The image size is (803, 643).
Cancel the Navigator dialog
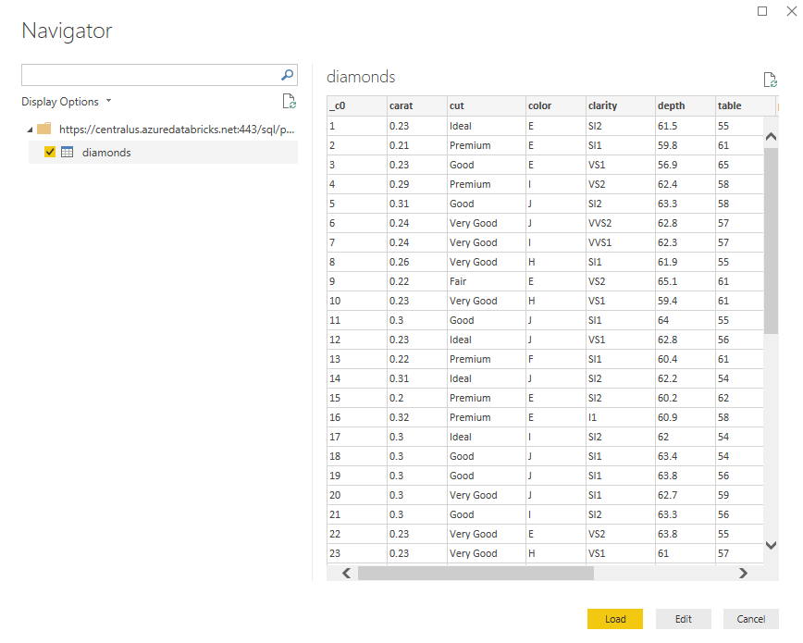click(751, 619)
